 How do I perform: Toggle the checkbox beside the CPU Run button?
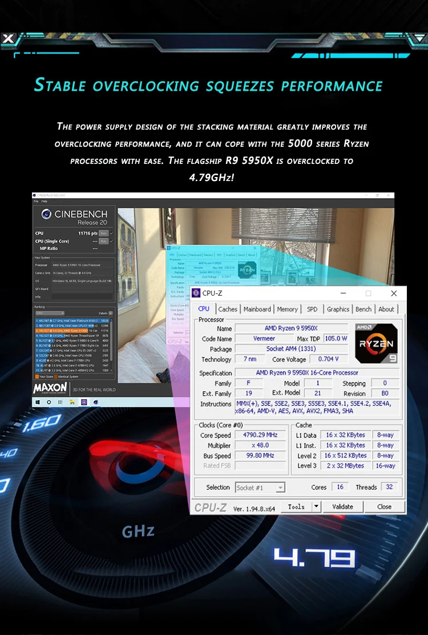click(x=112, y=233)
